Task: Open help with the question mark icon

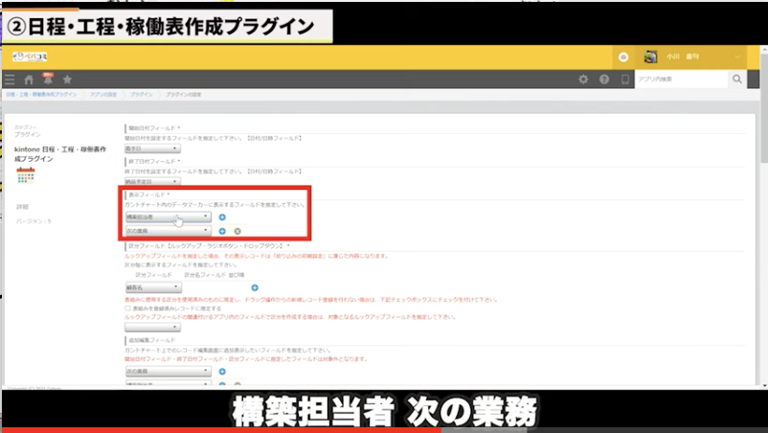Action: point(604,80)
